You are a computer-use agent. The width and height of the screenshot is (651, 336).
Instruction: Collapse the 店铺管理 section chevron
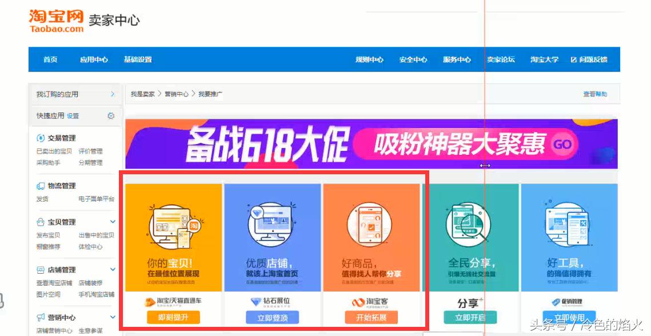(113, 270)
